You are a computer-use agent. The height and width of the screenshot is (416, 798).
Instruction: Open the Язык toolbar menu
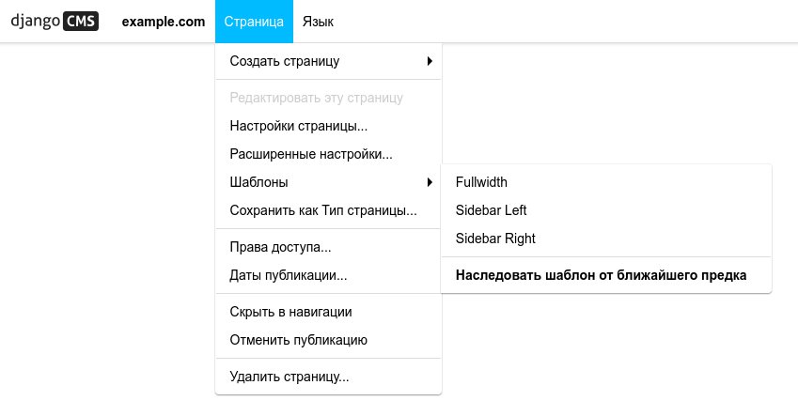tap(318, 22)
